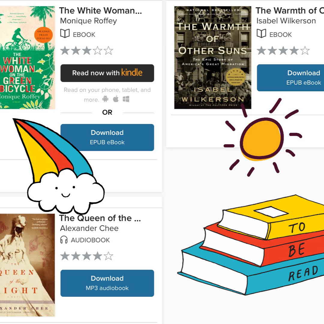Click the Android icon under Kindle text
324x324 pixels.
(105, 99)
